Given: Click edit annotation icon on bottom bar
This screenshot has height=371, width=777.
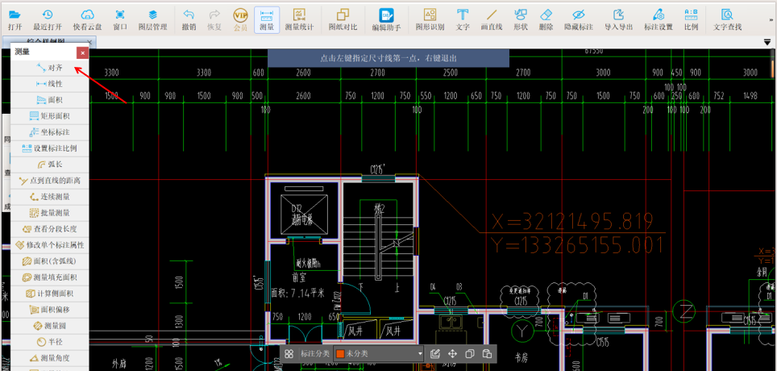Looking at the screenshot, I should [x=435, y=353].
